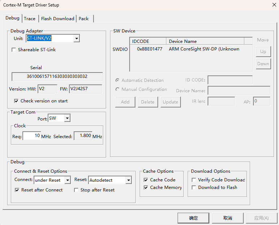Switch to the Trace tab
The width and height of the screenshot is (279, 225).
point(30,19)
